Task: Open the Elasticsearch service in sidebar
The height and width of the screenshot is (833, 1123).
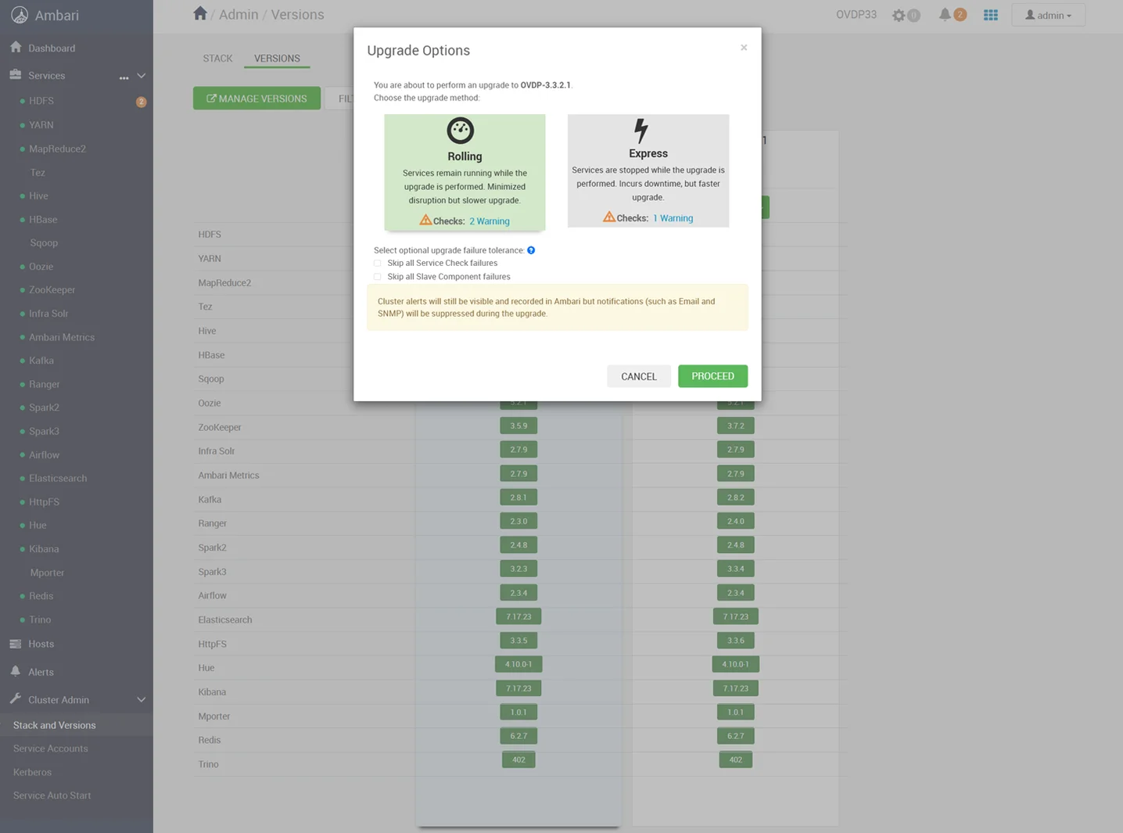Action: tap(58, 478)
